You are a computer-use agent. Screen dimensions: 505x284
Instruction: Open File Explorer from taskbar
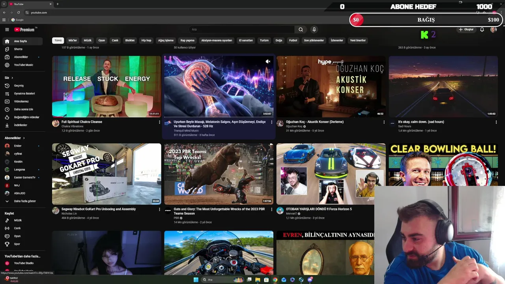coord(258,280)
